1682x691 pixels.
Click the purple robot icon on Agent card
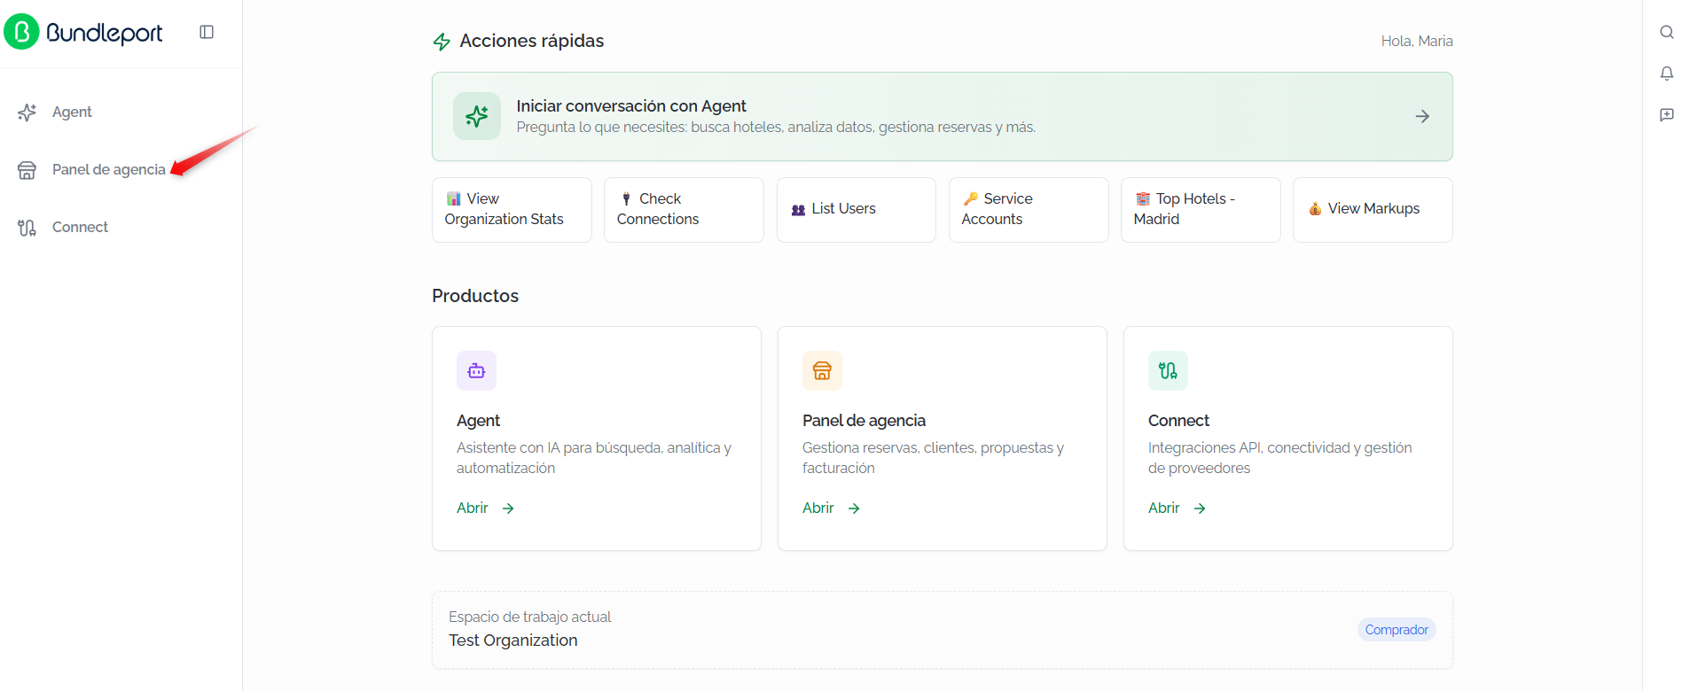point(476,370)
